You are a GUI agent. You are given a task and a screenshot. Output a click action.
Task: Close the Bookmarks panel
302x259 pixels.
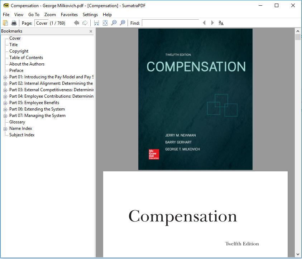pyautogui.click(x=91, y=31)
